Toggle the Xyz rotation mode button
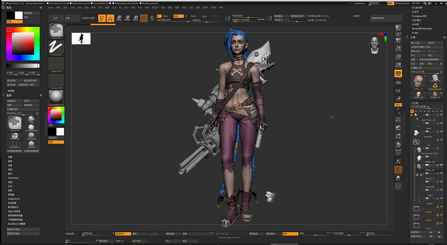 point(398,105)
